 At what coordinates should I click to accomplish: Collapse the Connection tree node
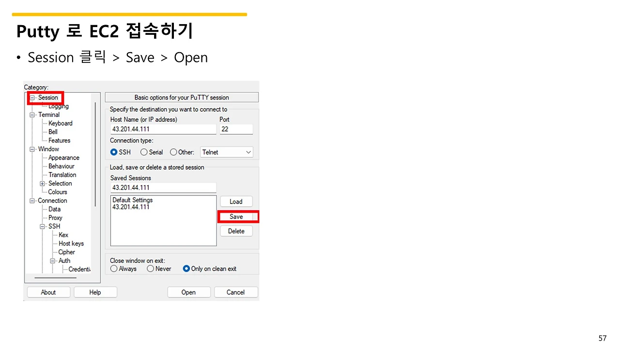(x=32, y=201)
